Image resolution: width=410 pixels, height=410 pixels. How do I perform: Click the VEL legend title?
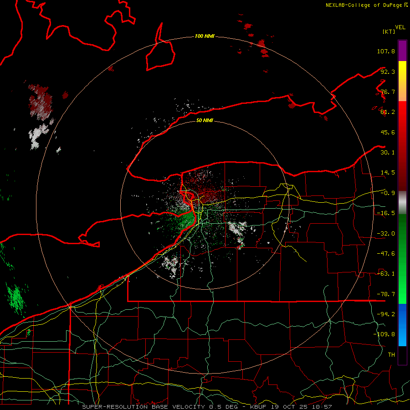point(400,27)
